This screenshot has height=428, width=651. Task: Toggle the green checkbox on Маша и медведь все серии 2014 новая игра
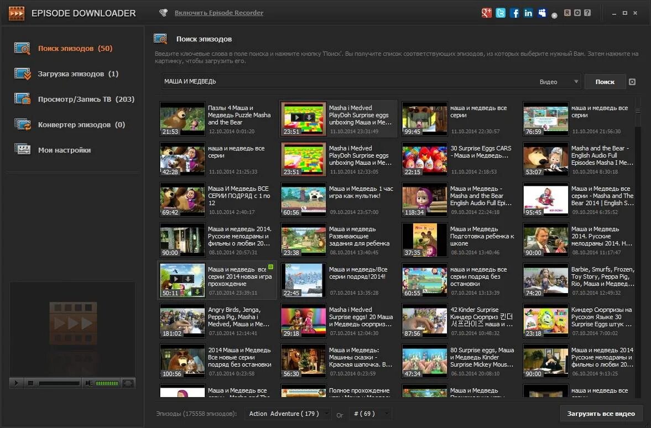coord(270,267)
